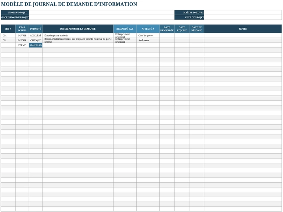Select the 'Chef de projet' assigned cell
The height and width of the screenshot is (212, 283).
[x=148, y=36]
